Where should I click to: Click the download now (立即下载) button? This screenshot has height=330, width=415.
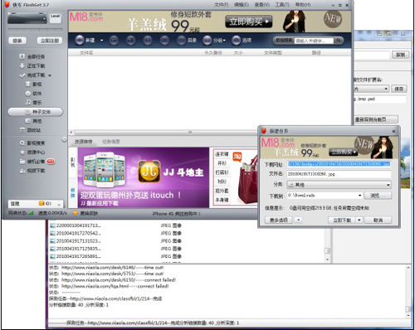342,220
